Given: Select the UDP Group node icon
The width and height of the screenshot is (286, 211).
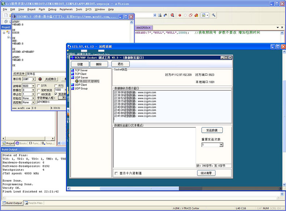Looking at the screenshot, I should click(x=73, y=89).
